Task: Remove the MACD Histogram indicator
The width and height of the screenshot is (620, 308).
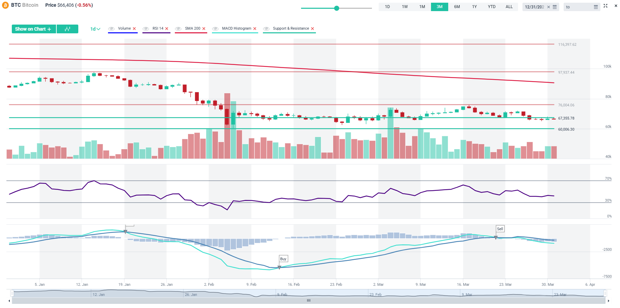Action: 255,29
